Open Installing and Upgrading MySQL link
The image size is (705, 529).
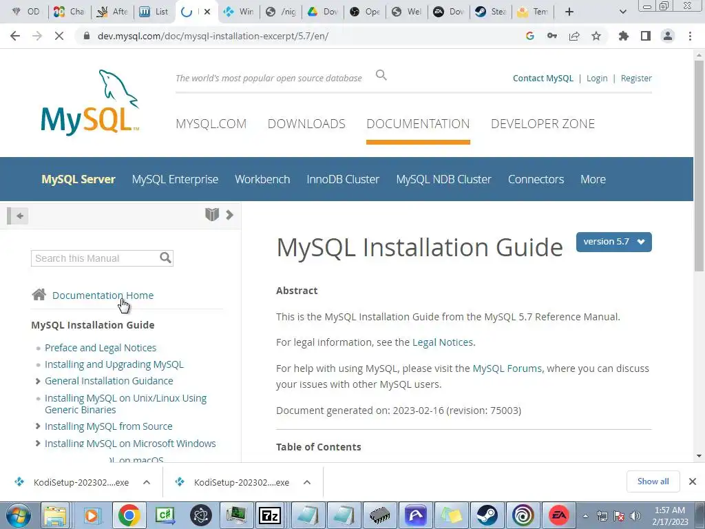[x=114, y=364]
